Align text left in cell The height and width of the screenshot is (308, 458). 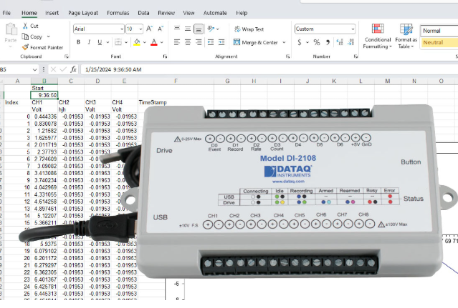[x=177, y=42]
